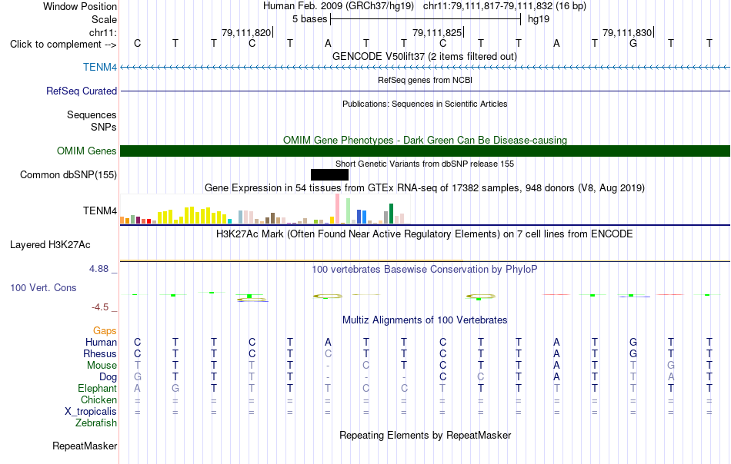Image resolution: width=731 pixels, height=464 pixels.
Task: Click position marker 79,111,825
Action: click(x=437, y=32)
